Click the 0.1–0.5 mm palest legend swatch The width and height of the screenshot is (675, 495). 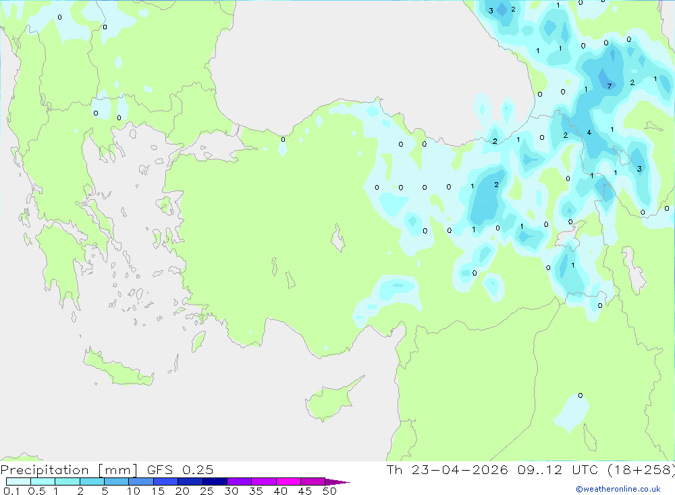coord(18,481)
